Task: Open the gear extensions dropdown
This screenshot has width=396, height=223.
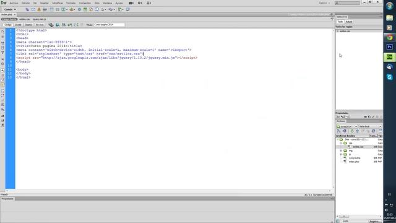Action: [140, 3]
